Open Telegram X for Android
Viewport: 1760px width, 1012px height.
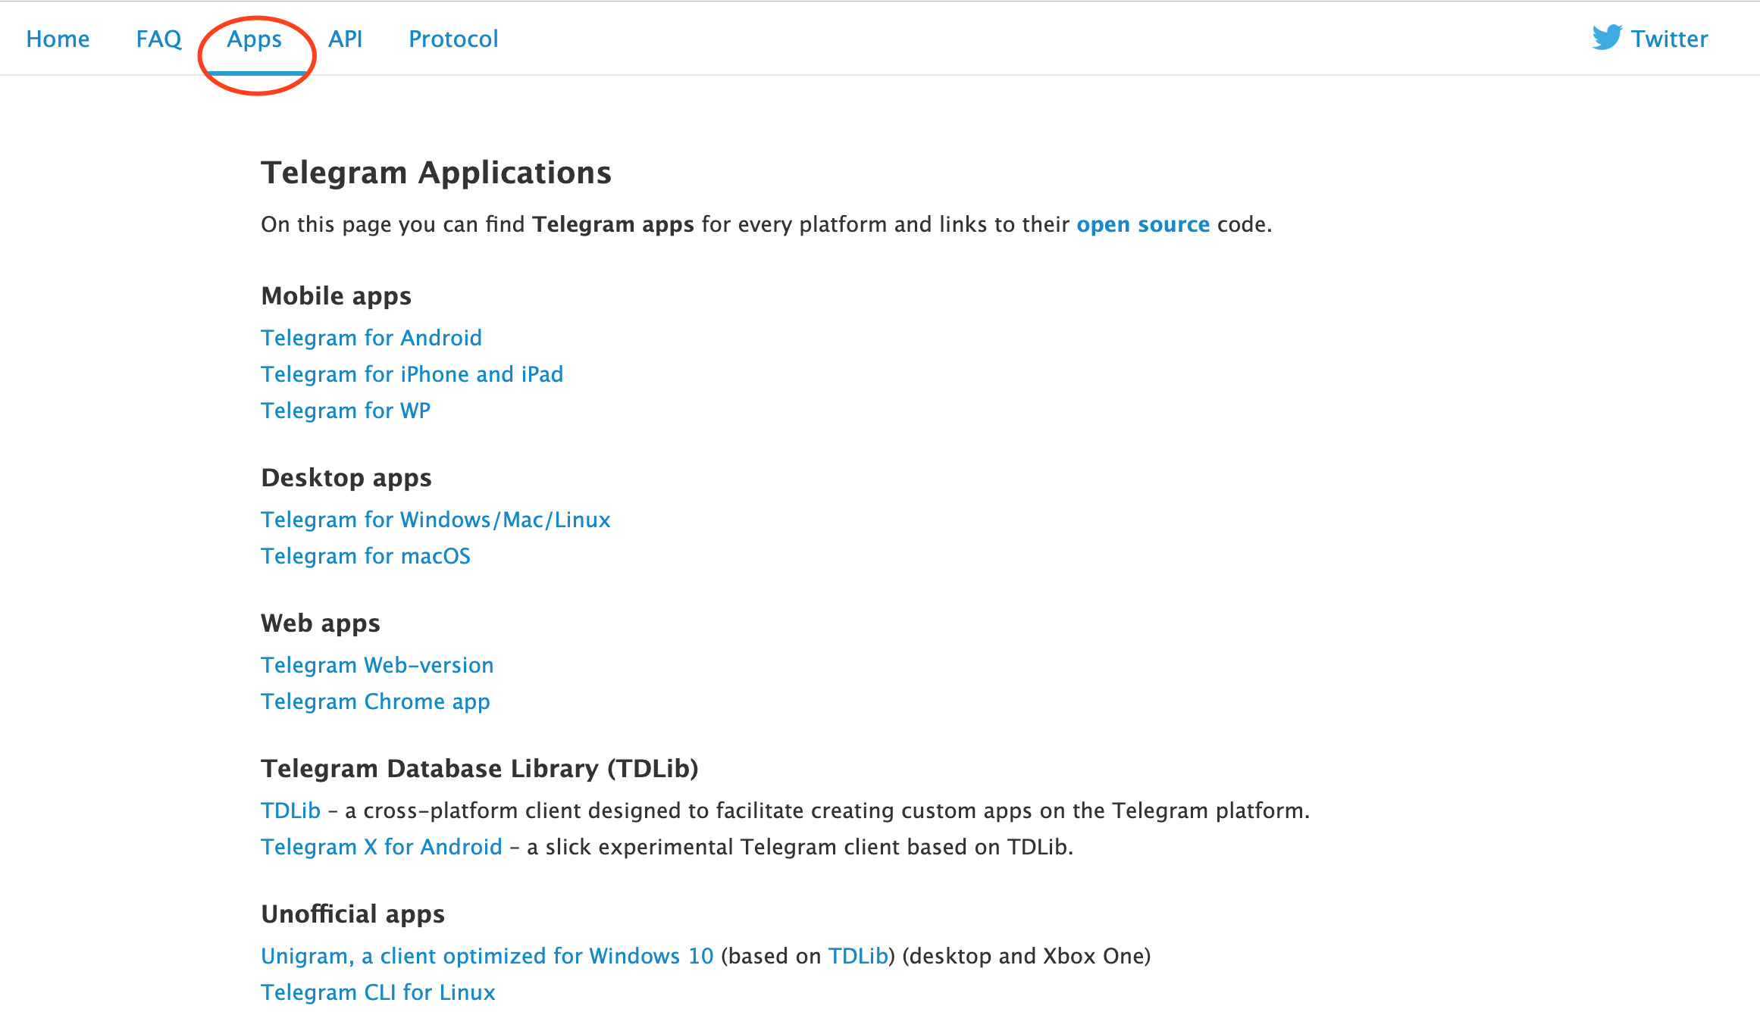tap(381, 847)
